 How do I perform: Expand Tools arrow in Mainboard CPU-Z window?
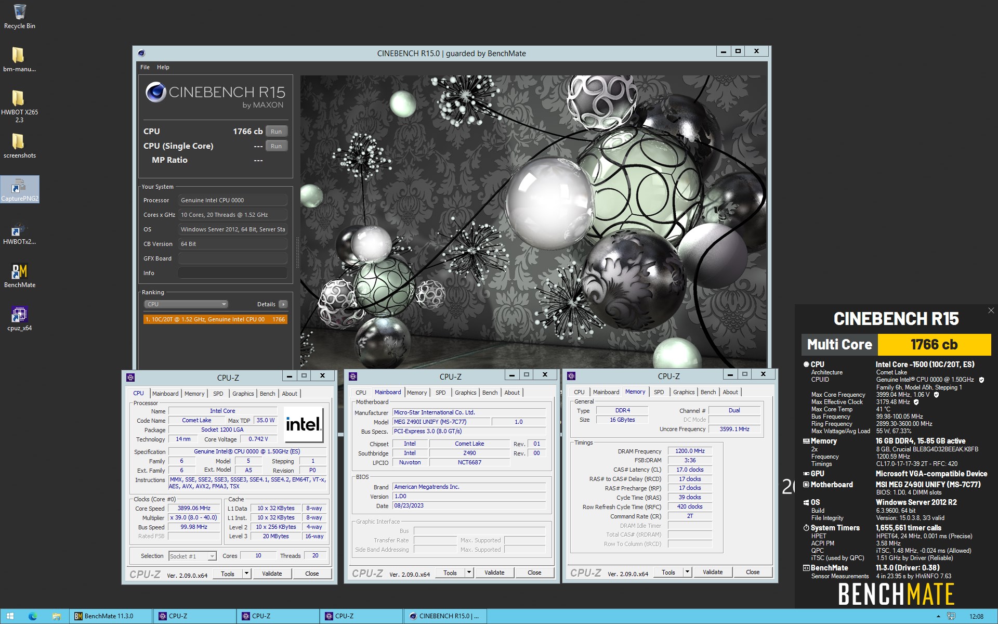click(x=469, y=573)
